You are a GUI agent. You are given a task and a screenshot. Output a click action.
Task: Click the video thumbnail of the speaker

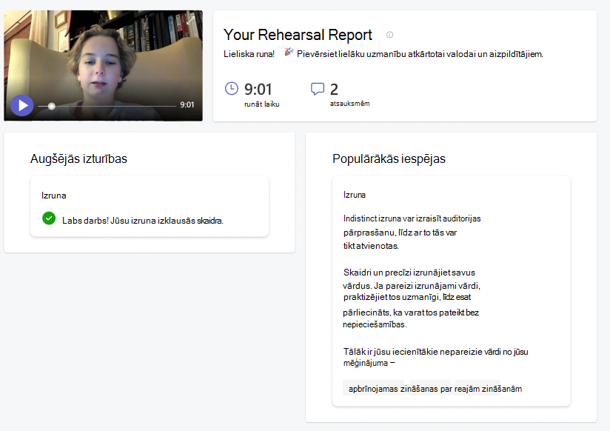tap(103, 65)
